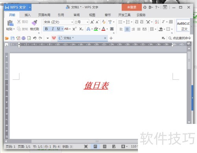Click the 点此查找命令 search field
Image resolution: width=197 pixels, height=153 pixels.
[180, 38]
